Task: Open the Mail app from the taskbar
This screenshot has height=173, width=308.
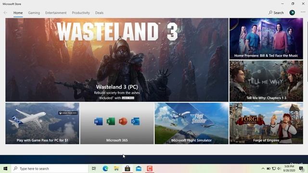Action: coord(139,169)
